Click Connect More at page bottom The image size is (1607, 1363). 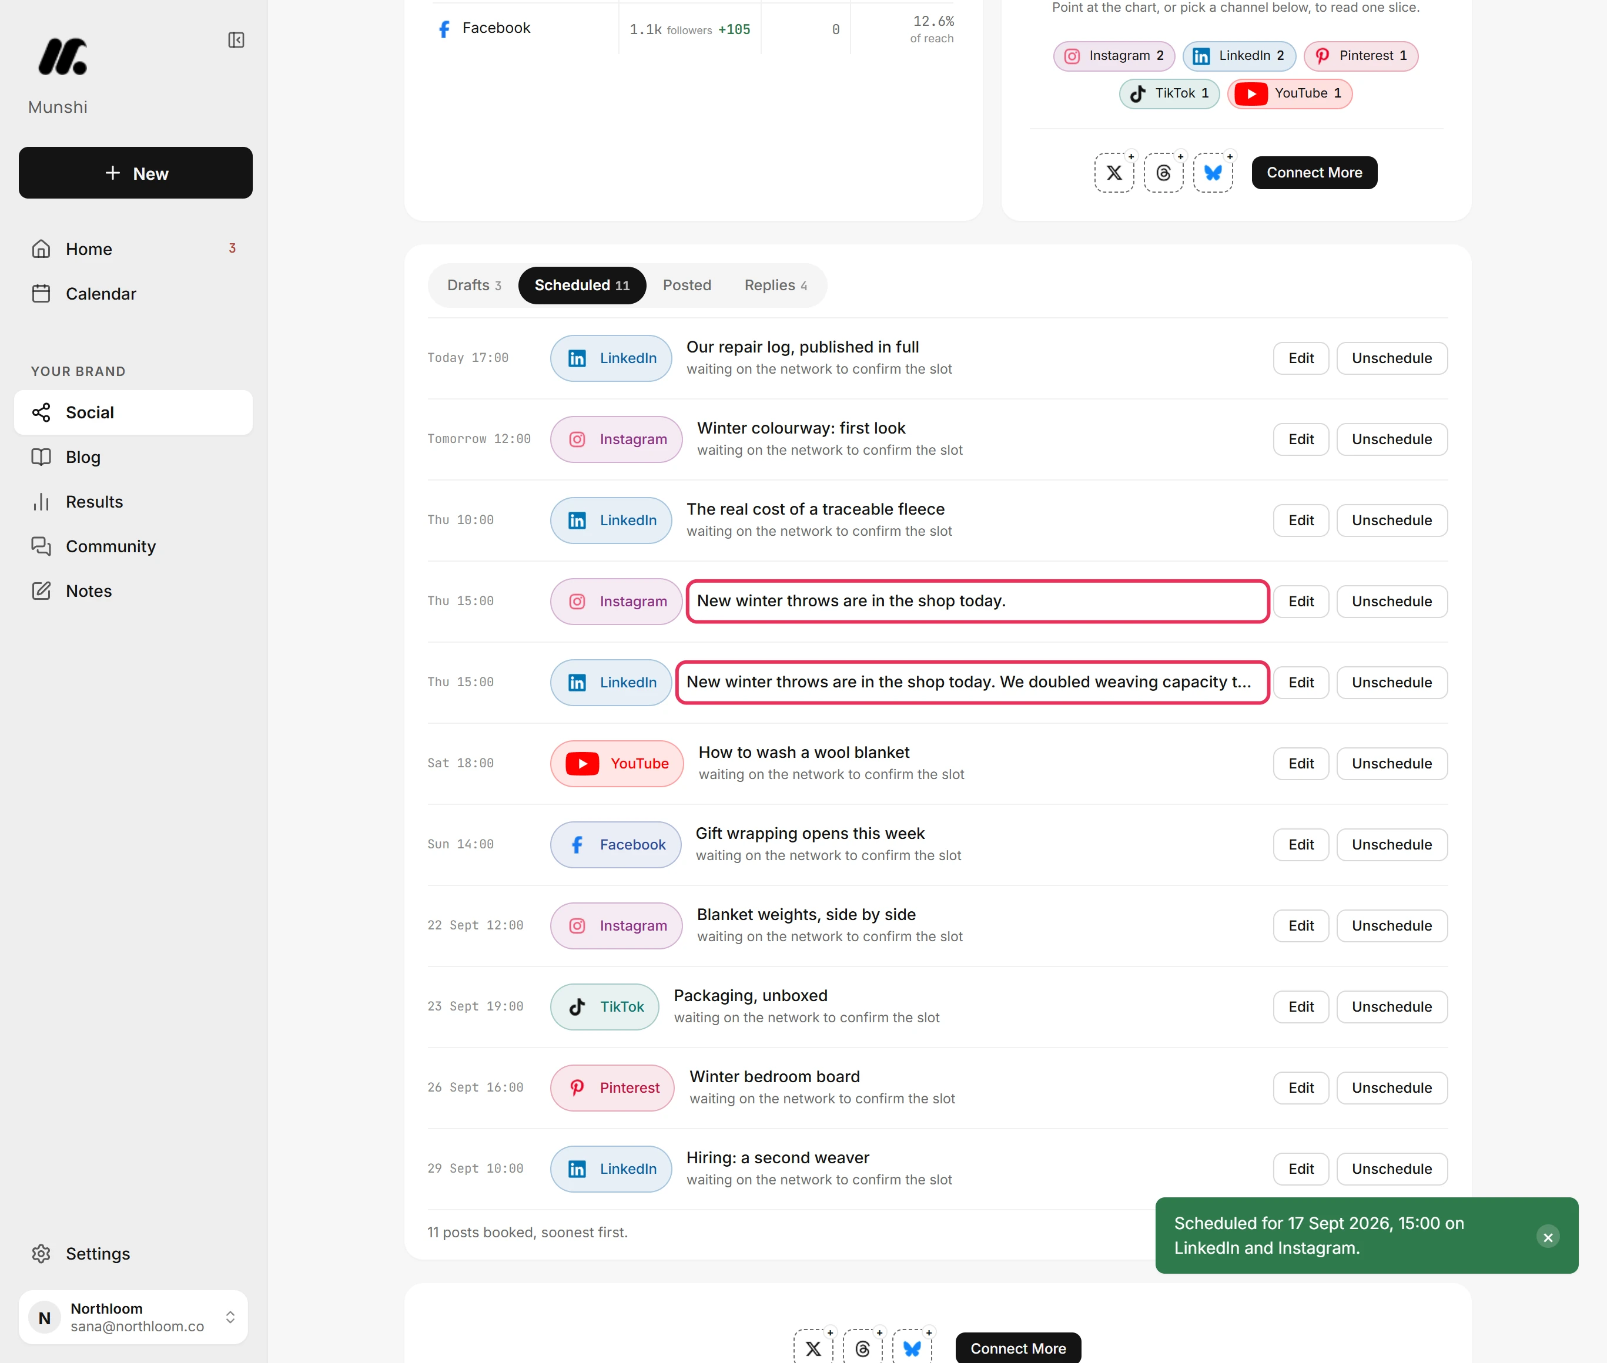pyautogui.click(x=1018, y=1348)
